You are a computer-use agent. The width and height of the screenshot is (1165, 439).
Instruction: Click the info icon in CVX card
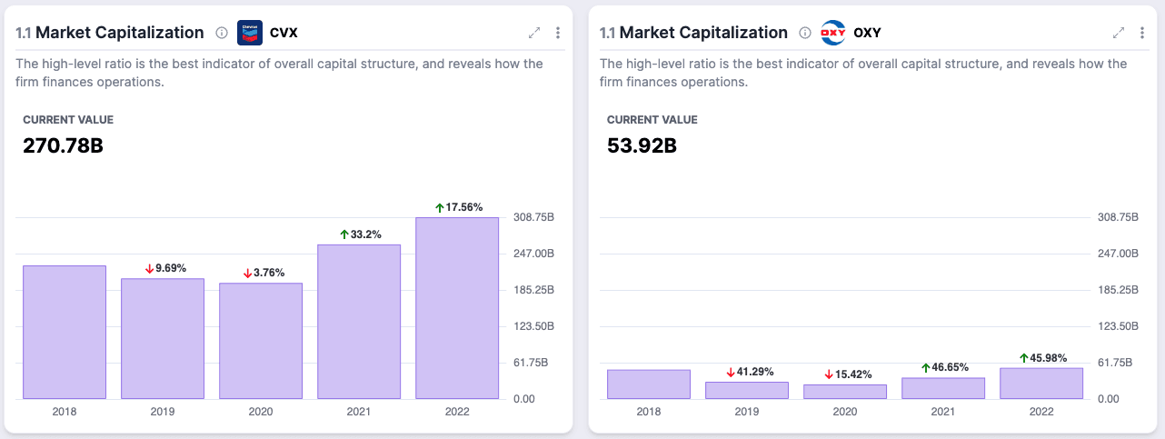pyautogui.click(x=222, y=33)
